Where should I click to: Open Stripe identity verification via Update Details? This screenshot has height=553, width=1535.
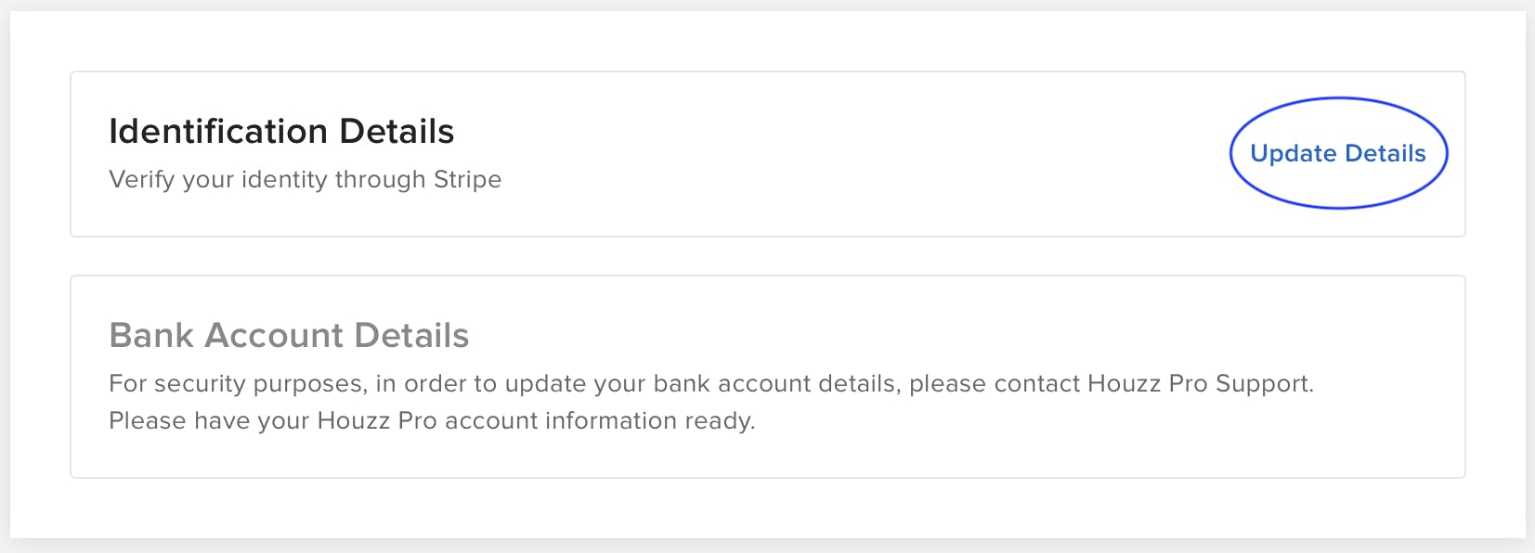[1337, 153]
